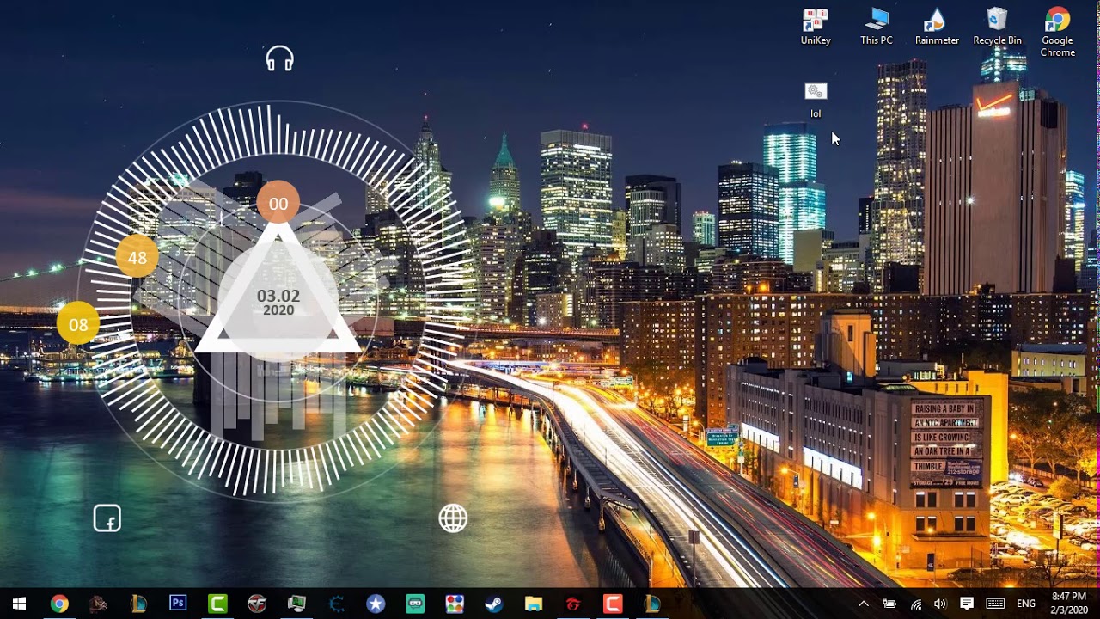Open the Wi-Fi network tray icon
The height and width of the screenshot is (619, 1100).
click(916, 604)
